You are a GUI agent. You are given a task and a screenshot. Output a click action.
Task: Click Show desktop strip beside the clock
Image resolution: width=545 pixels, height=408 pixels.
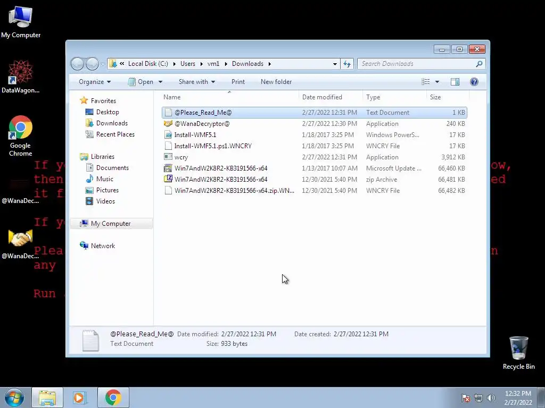(x=541, y=397)
